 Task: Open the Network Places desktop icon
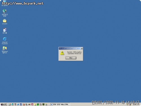pos(5,13)
